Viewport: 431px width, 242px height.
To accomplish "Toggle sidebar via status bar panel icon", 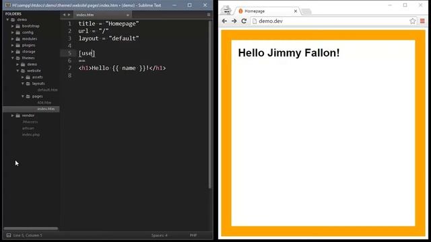I will [9, 235].
